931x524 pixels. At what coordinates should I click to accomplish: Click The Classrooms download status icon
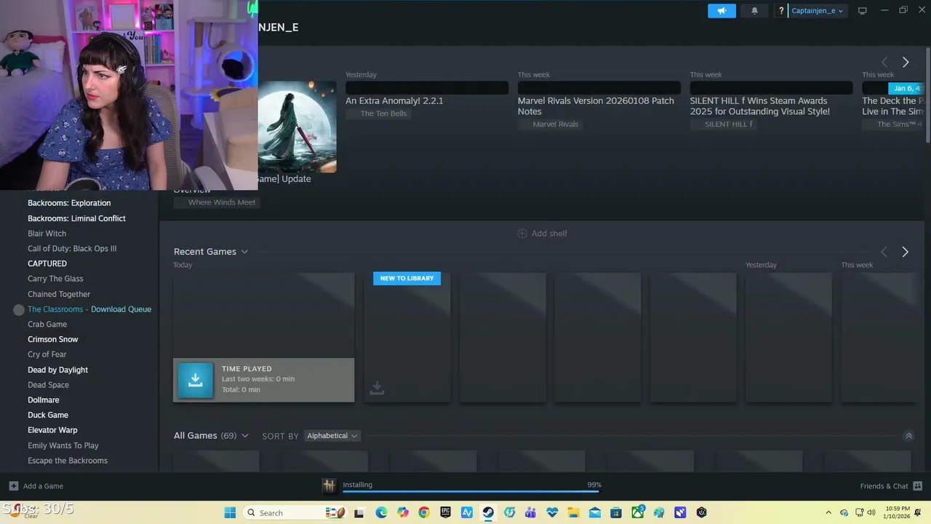[19, 309]
